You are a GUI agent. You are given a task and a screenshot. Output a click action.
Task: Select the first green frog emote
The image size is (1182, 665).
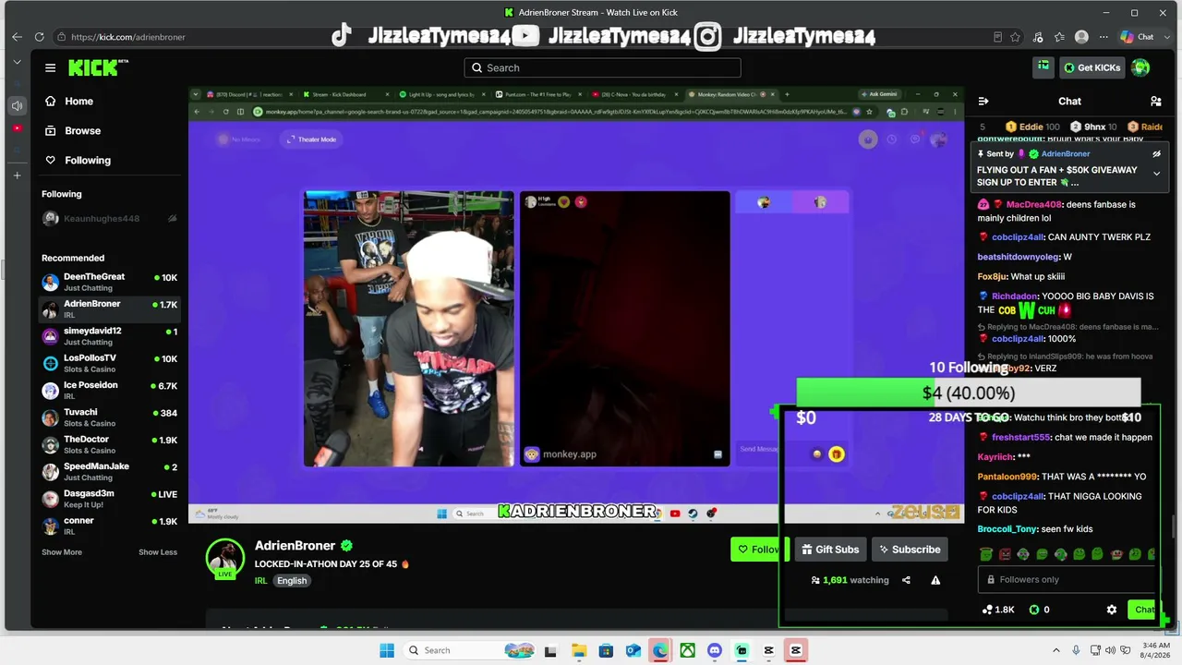coord(986,554)
